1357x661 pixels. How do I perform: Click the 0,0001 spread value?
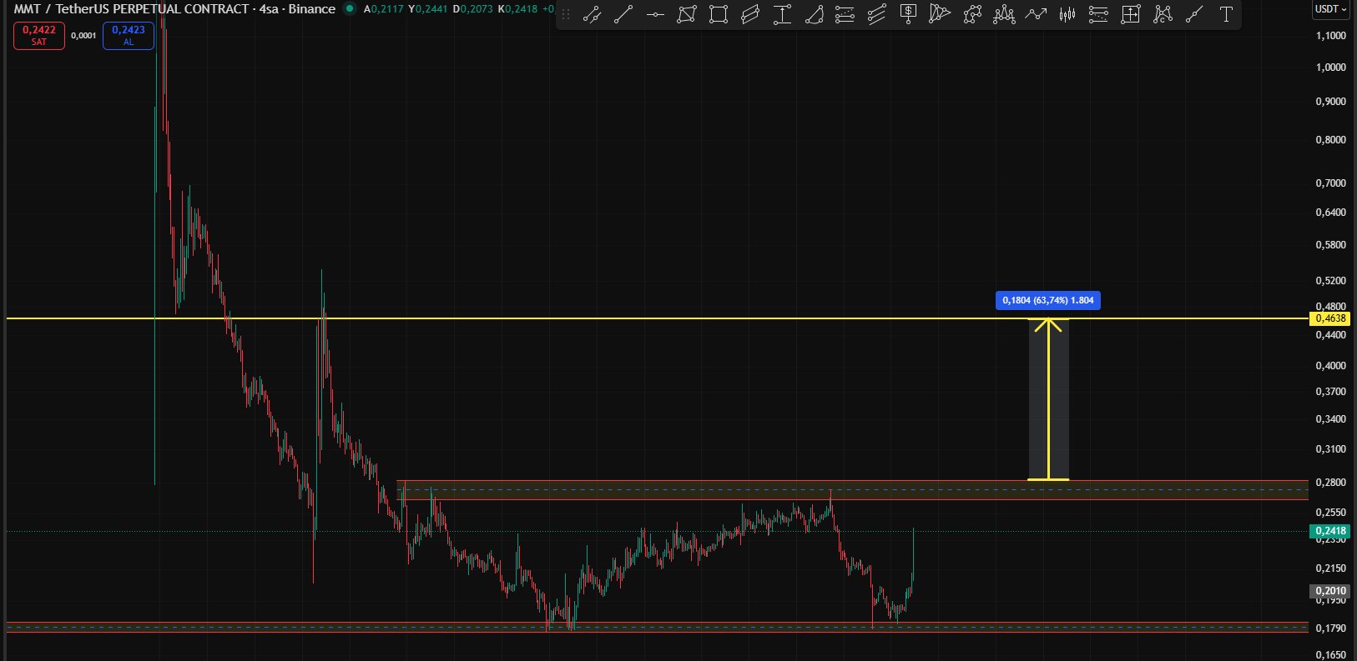coord(83,36)
